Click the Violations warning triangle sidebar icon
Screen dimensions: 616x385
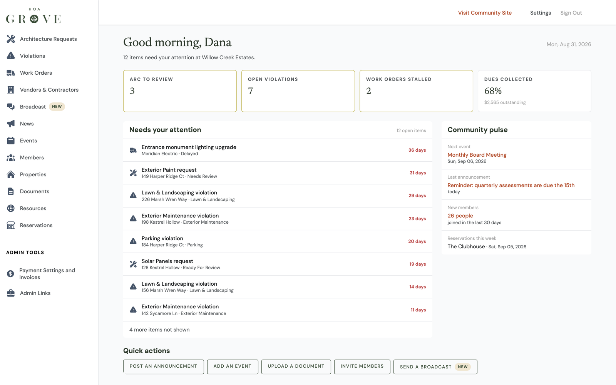[x=11, y=56]
